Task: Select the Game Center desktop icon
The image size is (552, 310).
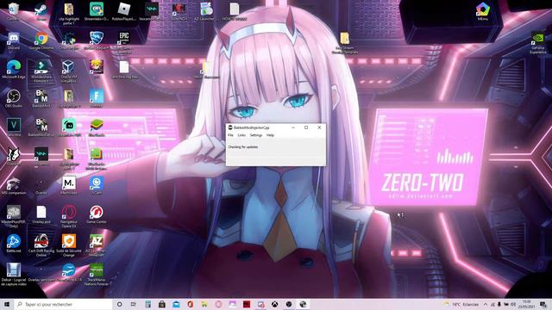Action: click(x=96, y=214)
